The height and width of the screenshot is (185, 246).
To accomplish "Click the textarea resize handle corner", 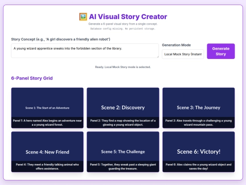I will coord(158,57).
